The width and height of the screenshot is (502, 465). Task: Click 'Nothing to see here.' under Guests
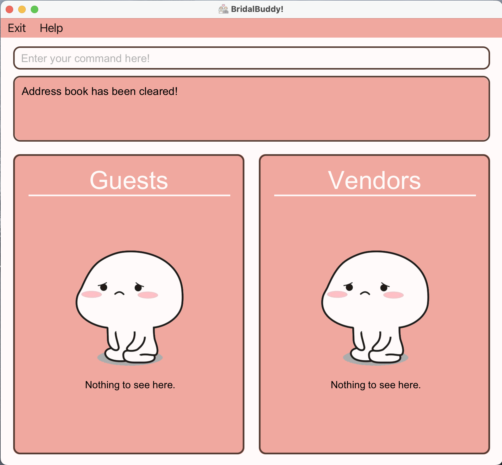click(130, 385)
